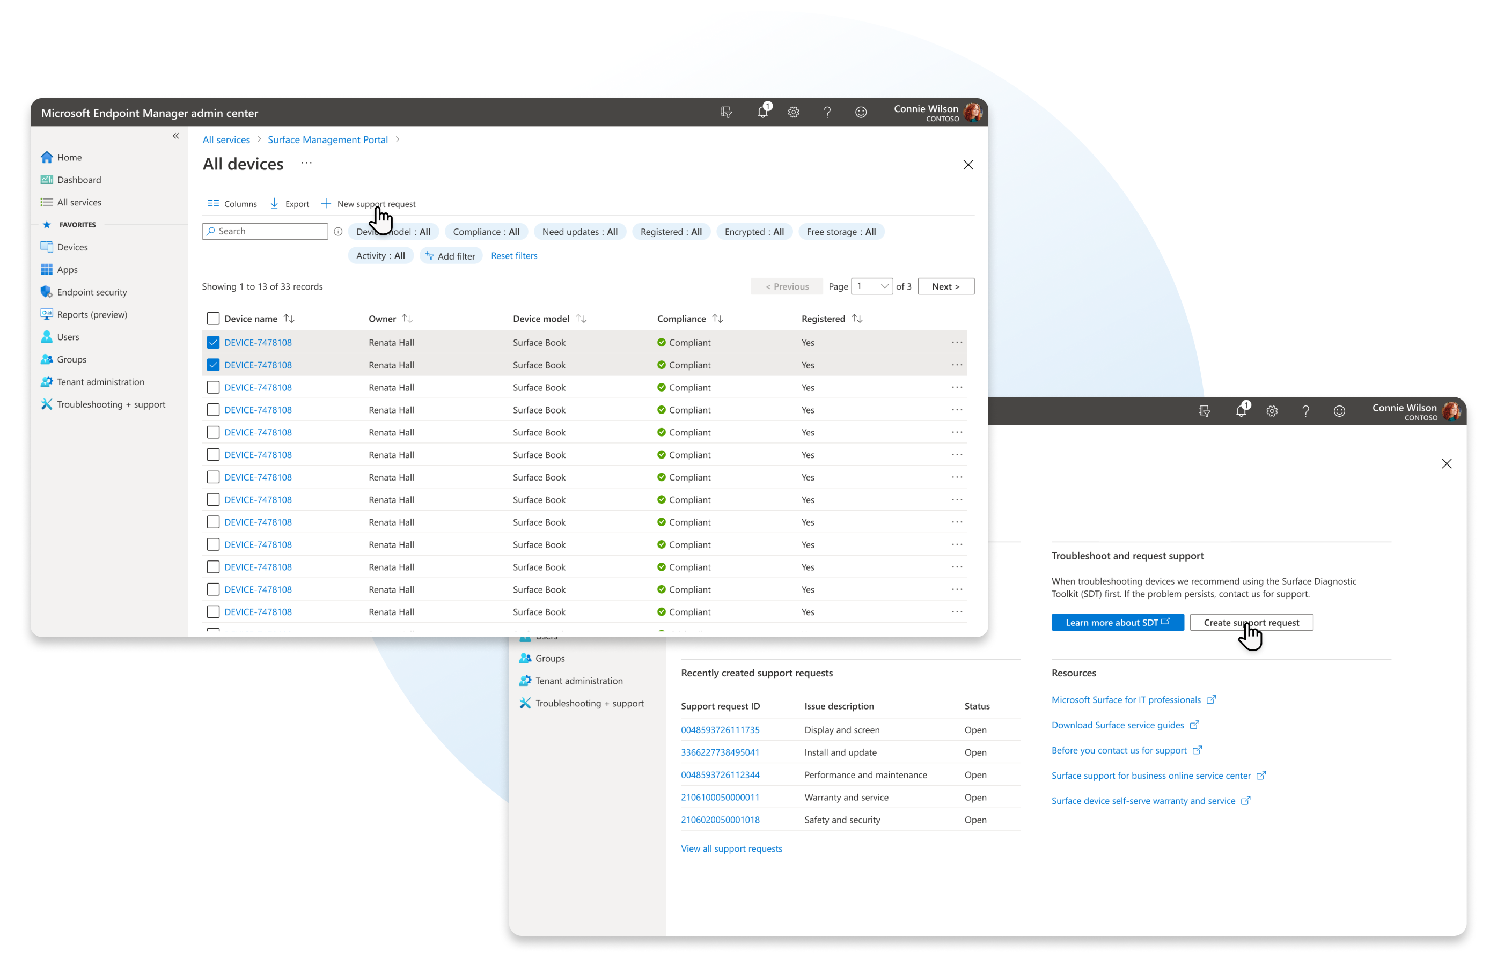Image resolution: width=1497 pixels, height=967 pixels.
Task: Close the All devices blade
Action: [x=968, y=165]
